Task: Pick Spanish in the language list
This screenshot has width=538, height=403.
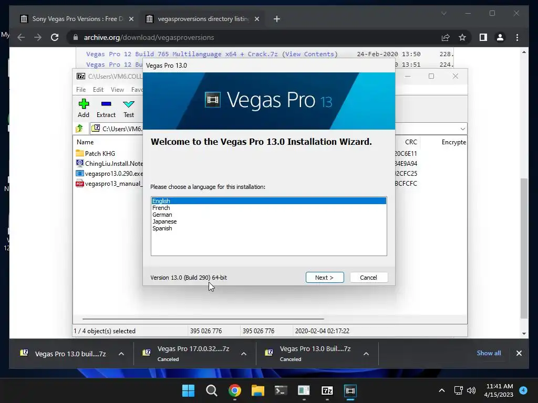Action: 268,228
